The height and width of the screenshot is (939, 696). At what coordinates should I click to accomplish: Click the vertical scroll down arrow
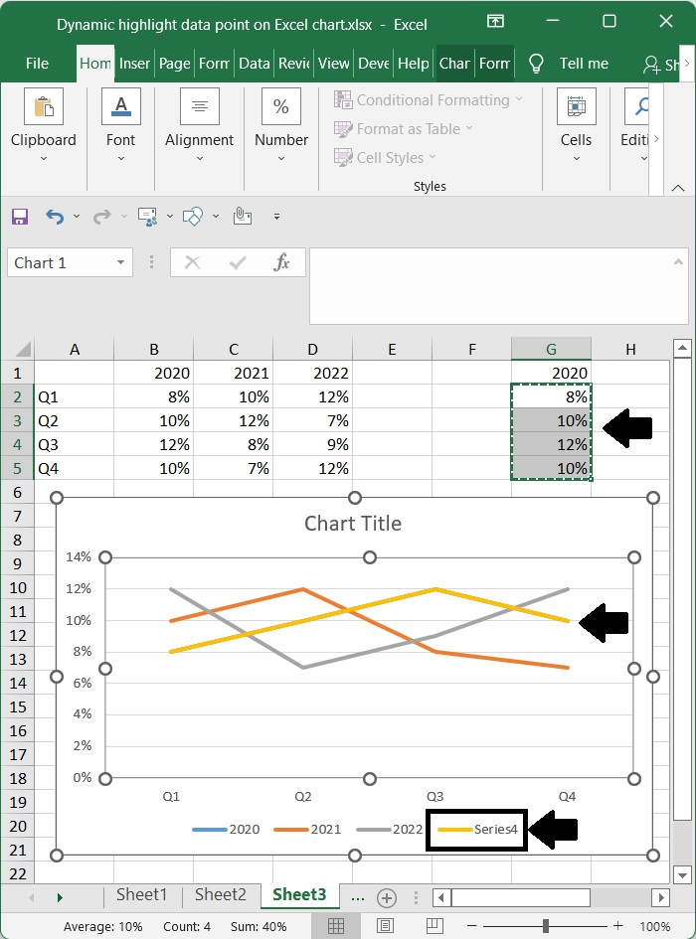click(x=682, y=875)
